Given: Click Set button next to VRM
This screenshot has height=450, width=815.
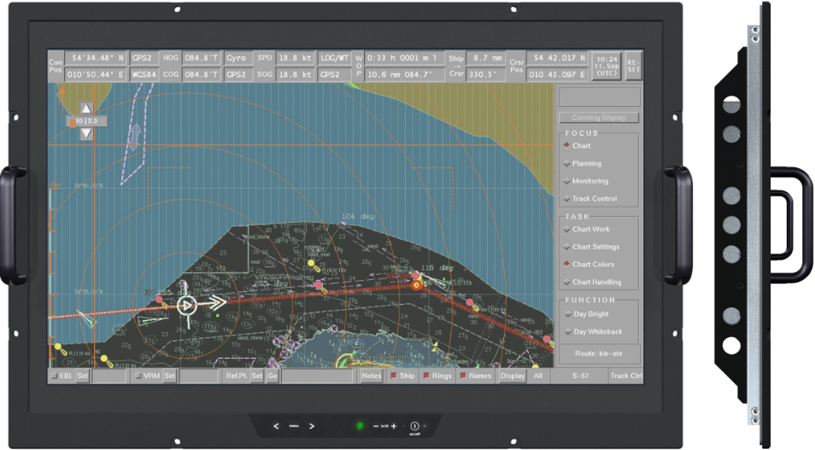Looking at the screenshot, I should (x=169, y=376).
